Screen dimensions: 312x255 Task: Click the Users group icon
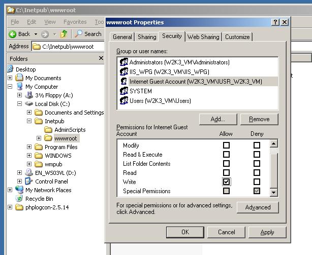(x=124, y=100)
